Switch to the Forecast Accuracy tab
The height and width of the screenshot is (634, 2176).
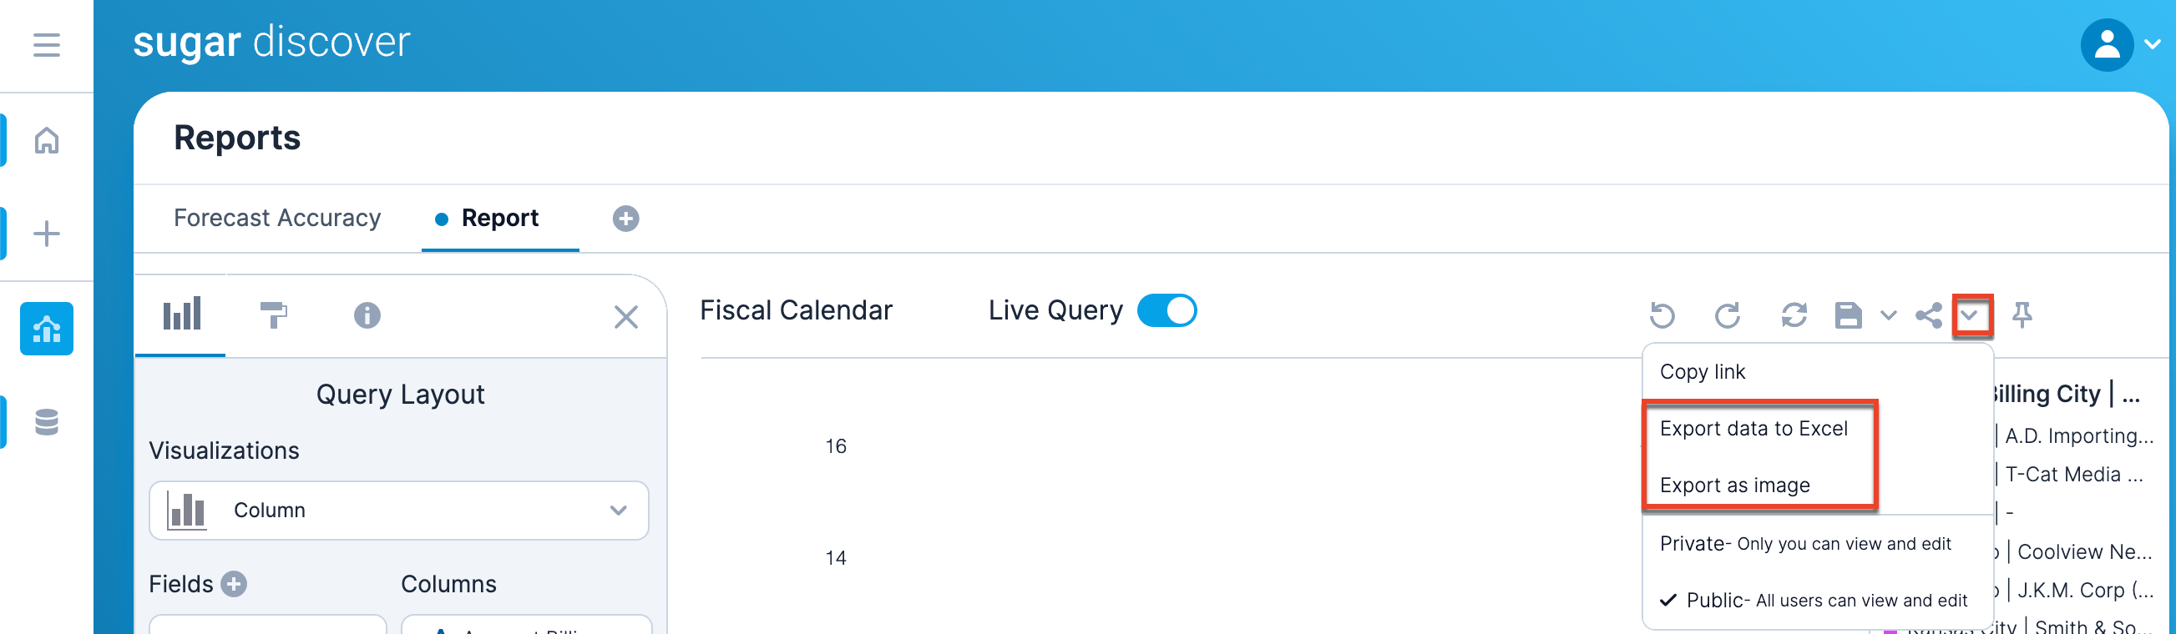tap(277, 218)
